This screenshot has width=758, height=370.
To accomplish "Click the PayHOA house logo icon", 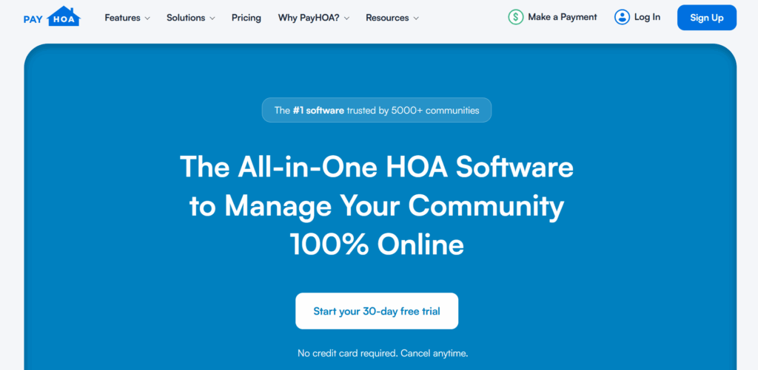I will (x=63, y=17).
